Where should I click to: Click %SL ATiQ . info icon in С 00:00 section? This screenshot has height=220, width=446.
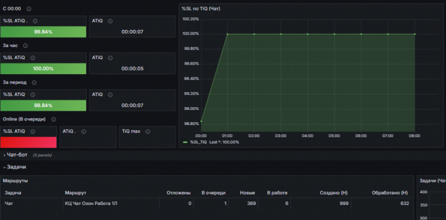pos(35,21)
